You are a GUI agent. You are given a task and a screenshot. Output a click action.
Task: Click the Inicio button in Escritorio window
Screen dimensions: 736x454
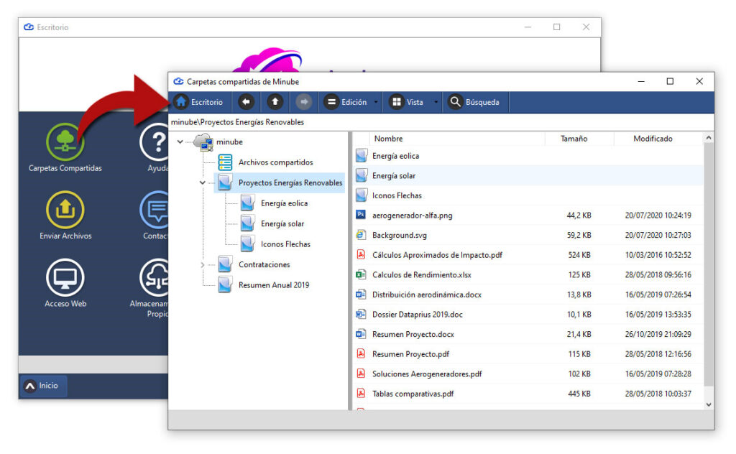point(42,386)
